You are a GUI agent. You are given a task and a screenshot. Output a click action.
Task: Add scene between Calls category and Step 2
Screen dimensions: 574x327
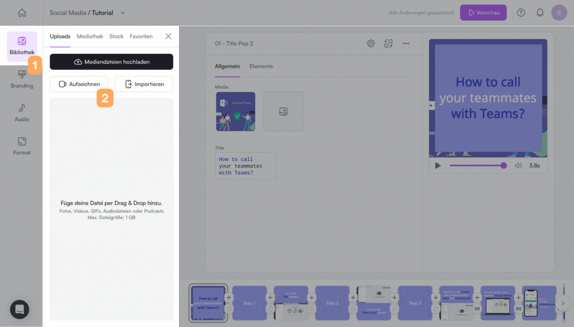pyautogui.click(x=312, y=297)
